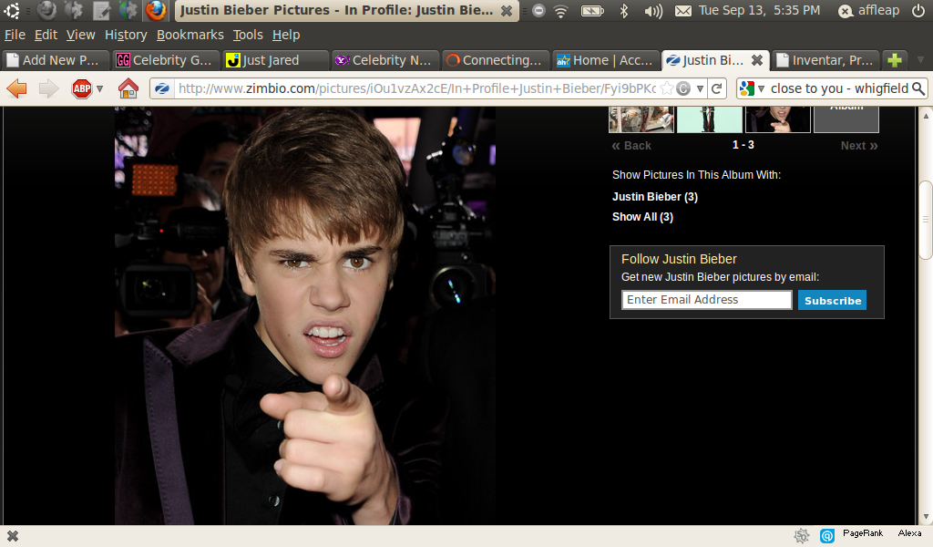Click the Ubuntu logo in top panel
The height and width of the screenshot is (547, 933).
click(12, 10)
